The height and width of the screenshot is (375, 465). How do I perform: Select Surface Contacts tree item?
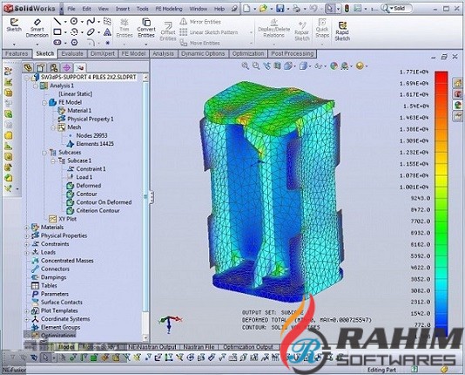pos(57,303)
